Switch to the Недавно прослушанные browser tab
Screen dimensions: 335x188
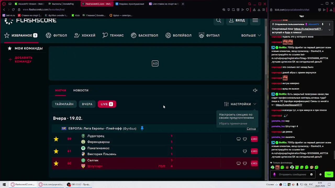pos(130,4)
